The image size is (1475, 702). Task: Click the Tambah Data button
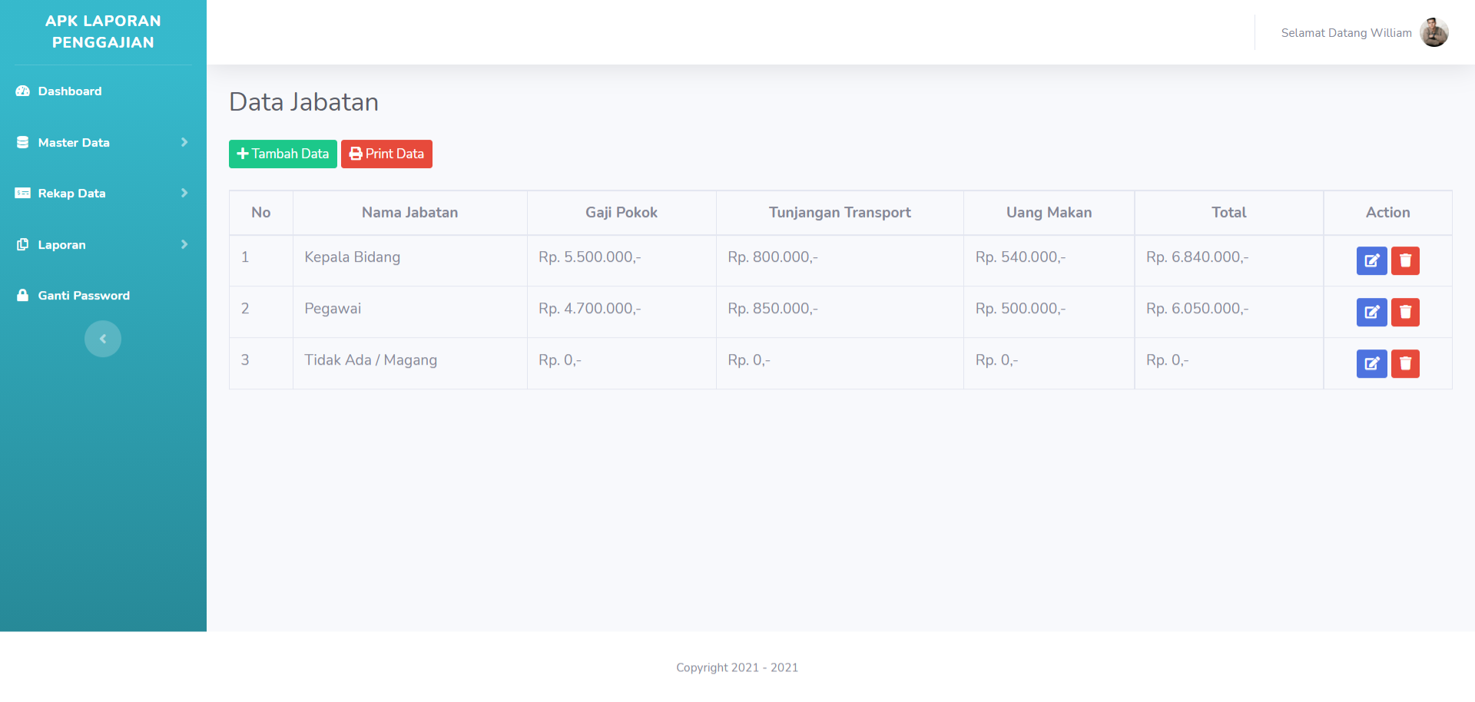(x=283, y=154)
